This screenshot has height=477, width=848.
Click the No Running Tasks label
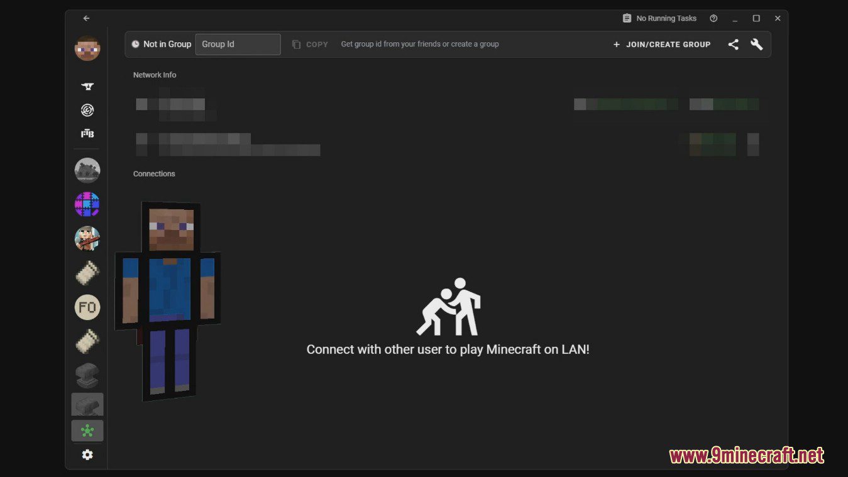click(x=666, y=18)
